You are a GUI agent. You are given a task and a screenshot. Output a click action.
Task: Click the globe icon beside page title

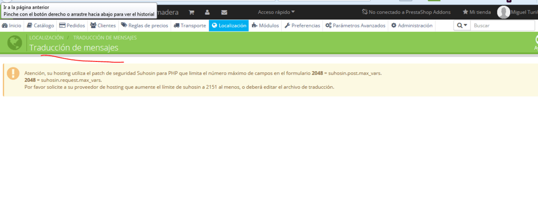14,43
